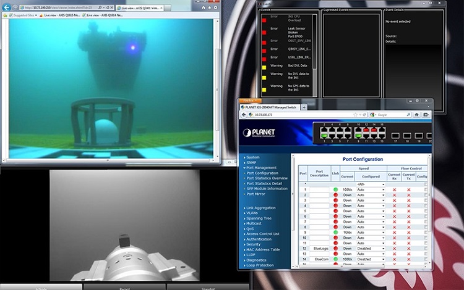
Task: Toggle the flow control checkbox for port 2
Action: tap(426, 195)
